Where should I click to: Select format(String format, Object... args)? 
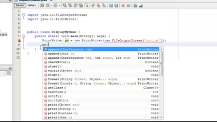coord(101,79)
